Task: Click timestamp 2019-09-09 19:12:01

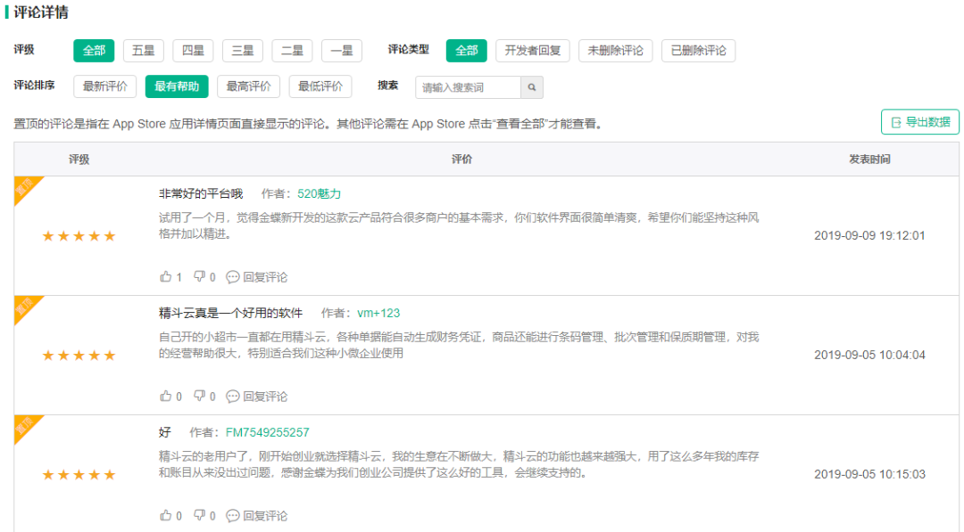Action: (x=869, y=235)
